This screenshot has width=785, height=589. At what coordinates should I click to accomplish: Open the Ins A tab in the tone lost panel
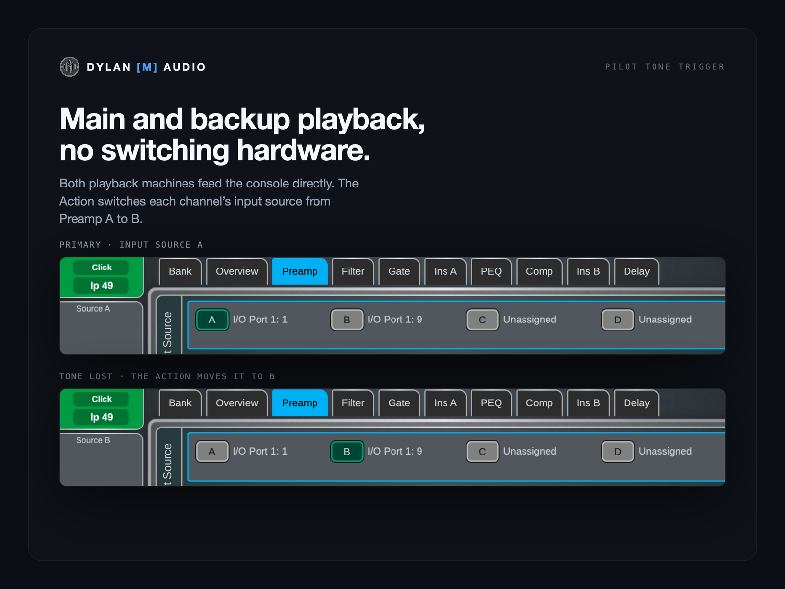click(445, 403)
